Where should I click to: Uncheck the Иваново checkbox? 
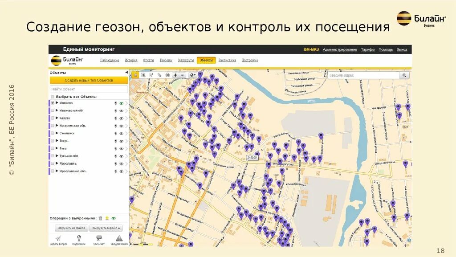53,103
